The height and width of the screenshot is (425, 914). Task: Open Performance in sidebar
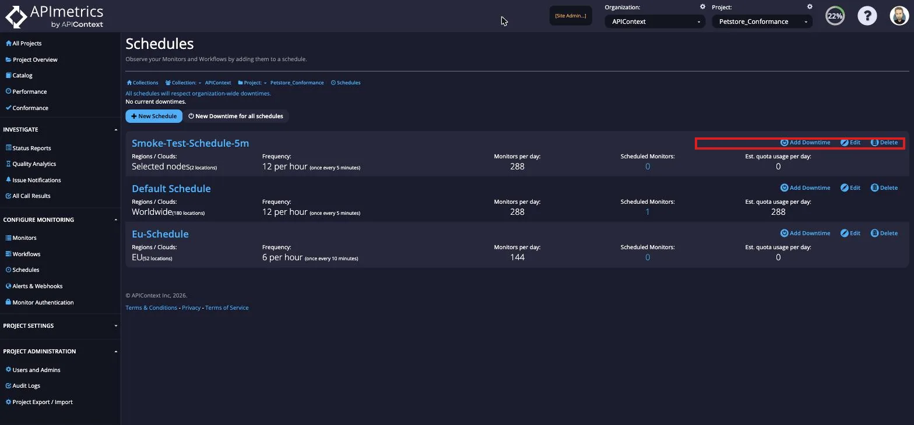(26, 91)
